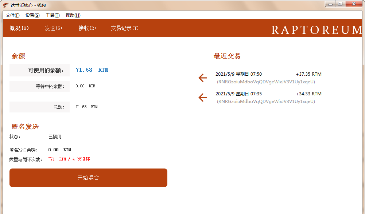Click the wallet app icon in title bar

tap(5, 5)
